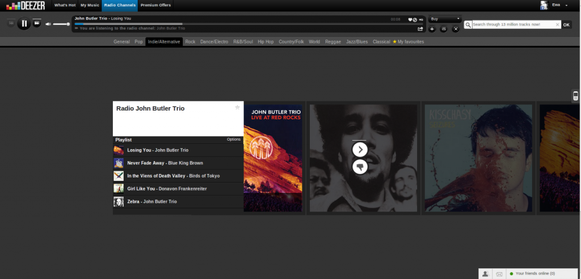The height and width of the screenshot is (279, 581).
Task: Click the plus add-to-playlist button
Action: click(432, 29)
